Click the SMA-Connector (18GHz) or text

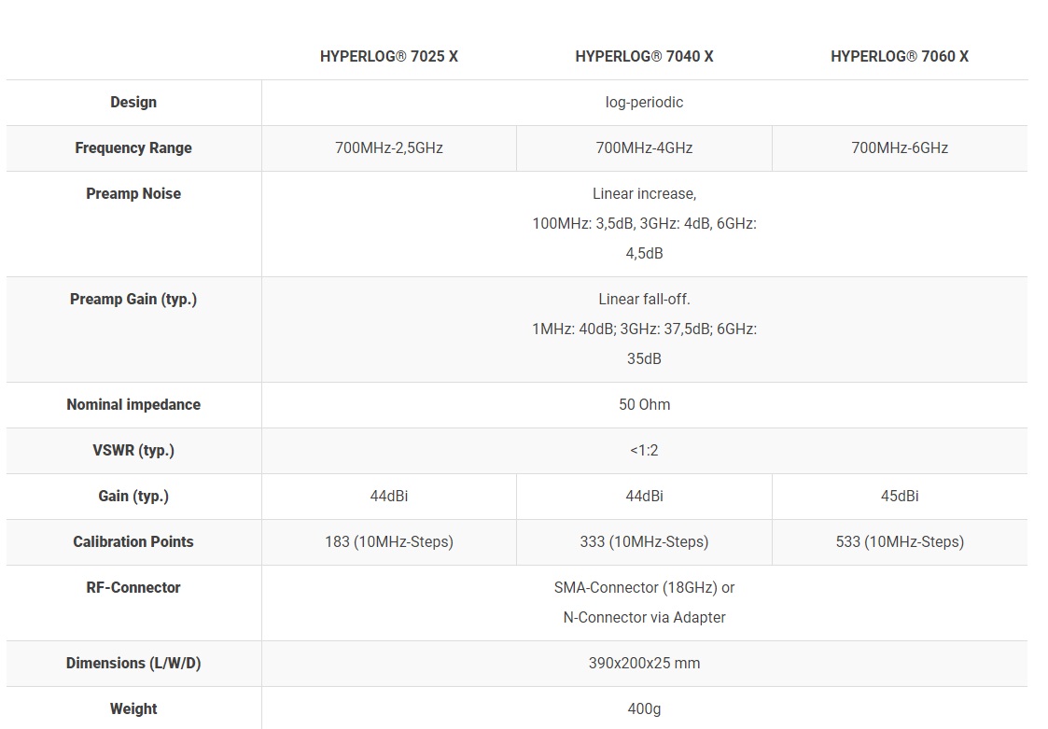(x=644, y=587)
